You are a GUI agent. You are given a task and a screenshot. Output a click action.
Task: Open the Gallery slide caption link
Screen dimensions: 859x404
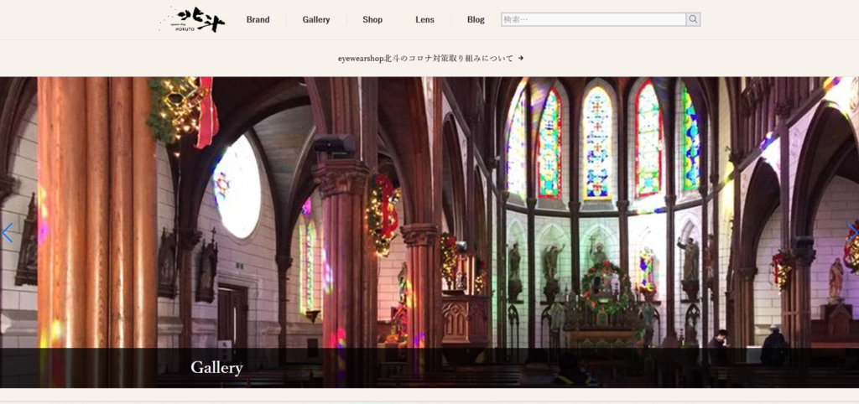[216, 367]
